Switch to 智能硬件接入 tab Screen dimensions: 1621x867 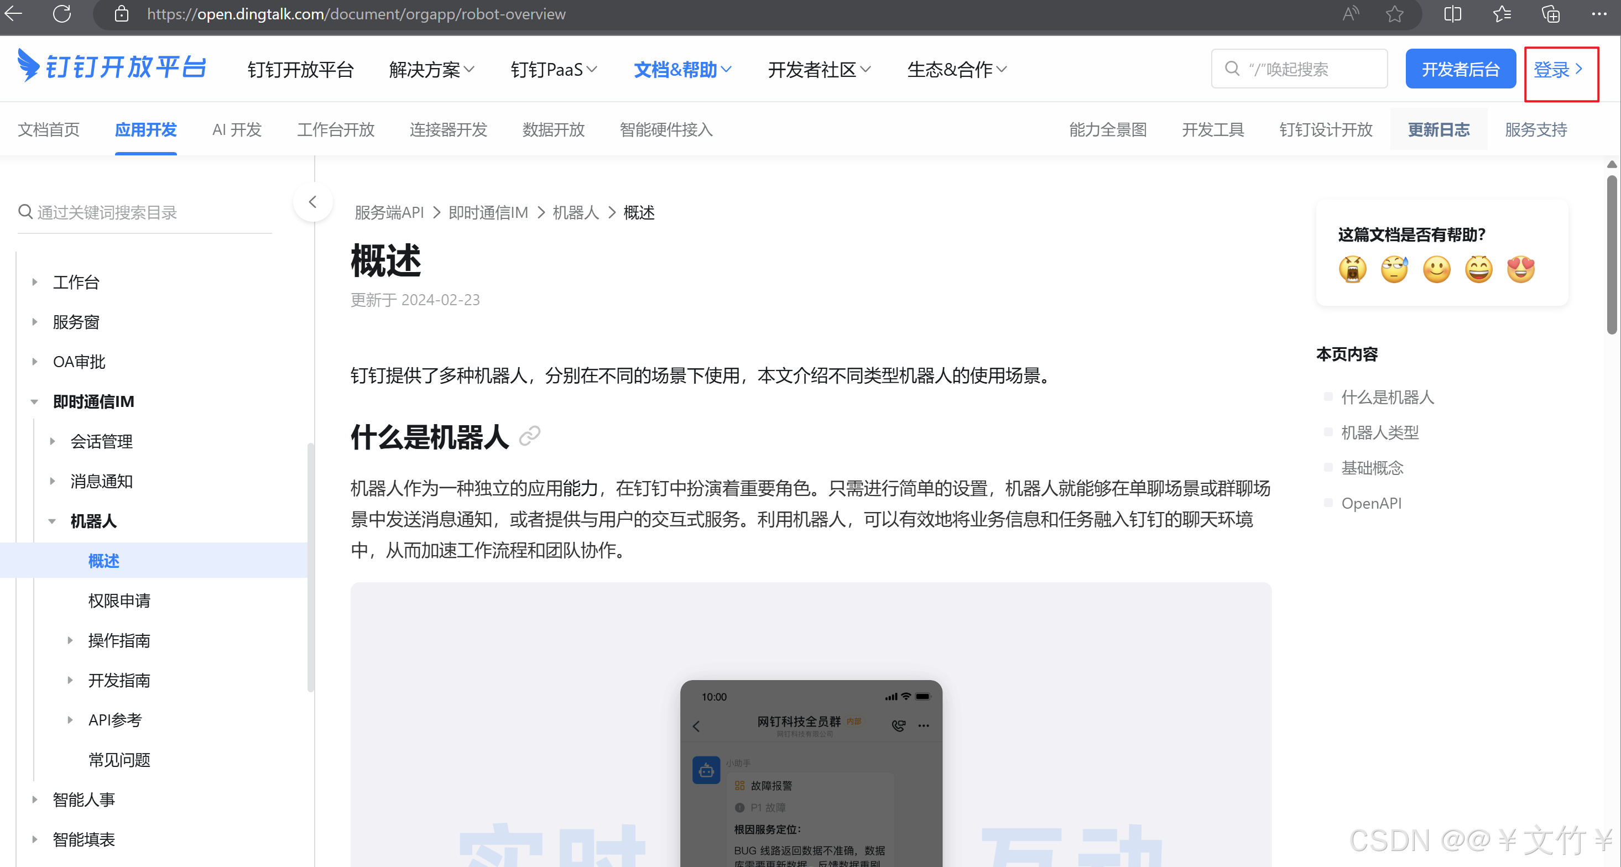click(666, 129)
